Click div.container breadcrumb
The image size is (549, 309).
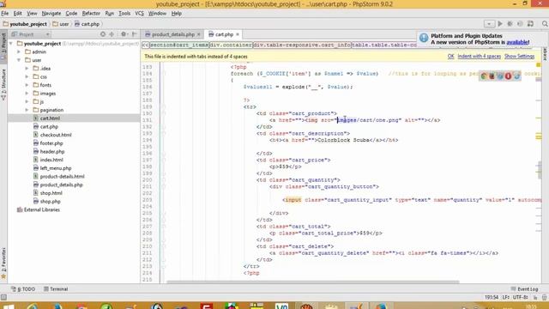231,45
